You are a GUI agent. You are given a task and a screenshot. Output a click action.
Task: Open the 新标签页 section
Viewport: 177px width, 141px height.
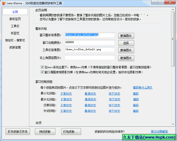(x=15, y=19)
